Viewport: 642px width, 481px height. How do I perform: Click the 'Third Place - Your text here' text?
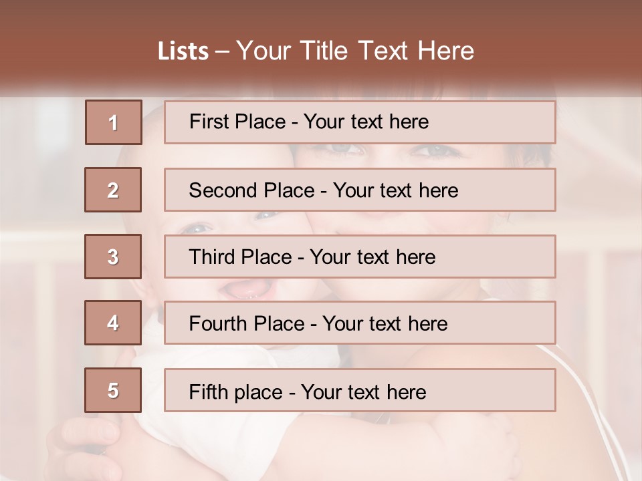(x=312, y=257)
